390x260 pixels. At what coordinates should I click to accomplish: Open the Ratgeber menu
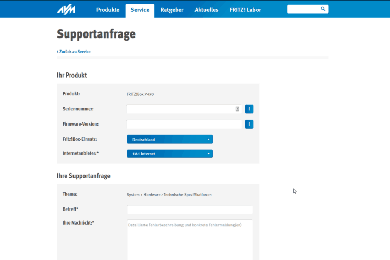click(x=172, y=10)
